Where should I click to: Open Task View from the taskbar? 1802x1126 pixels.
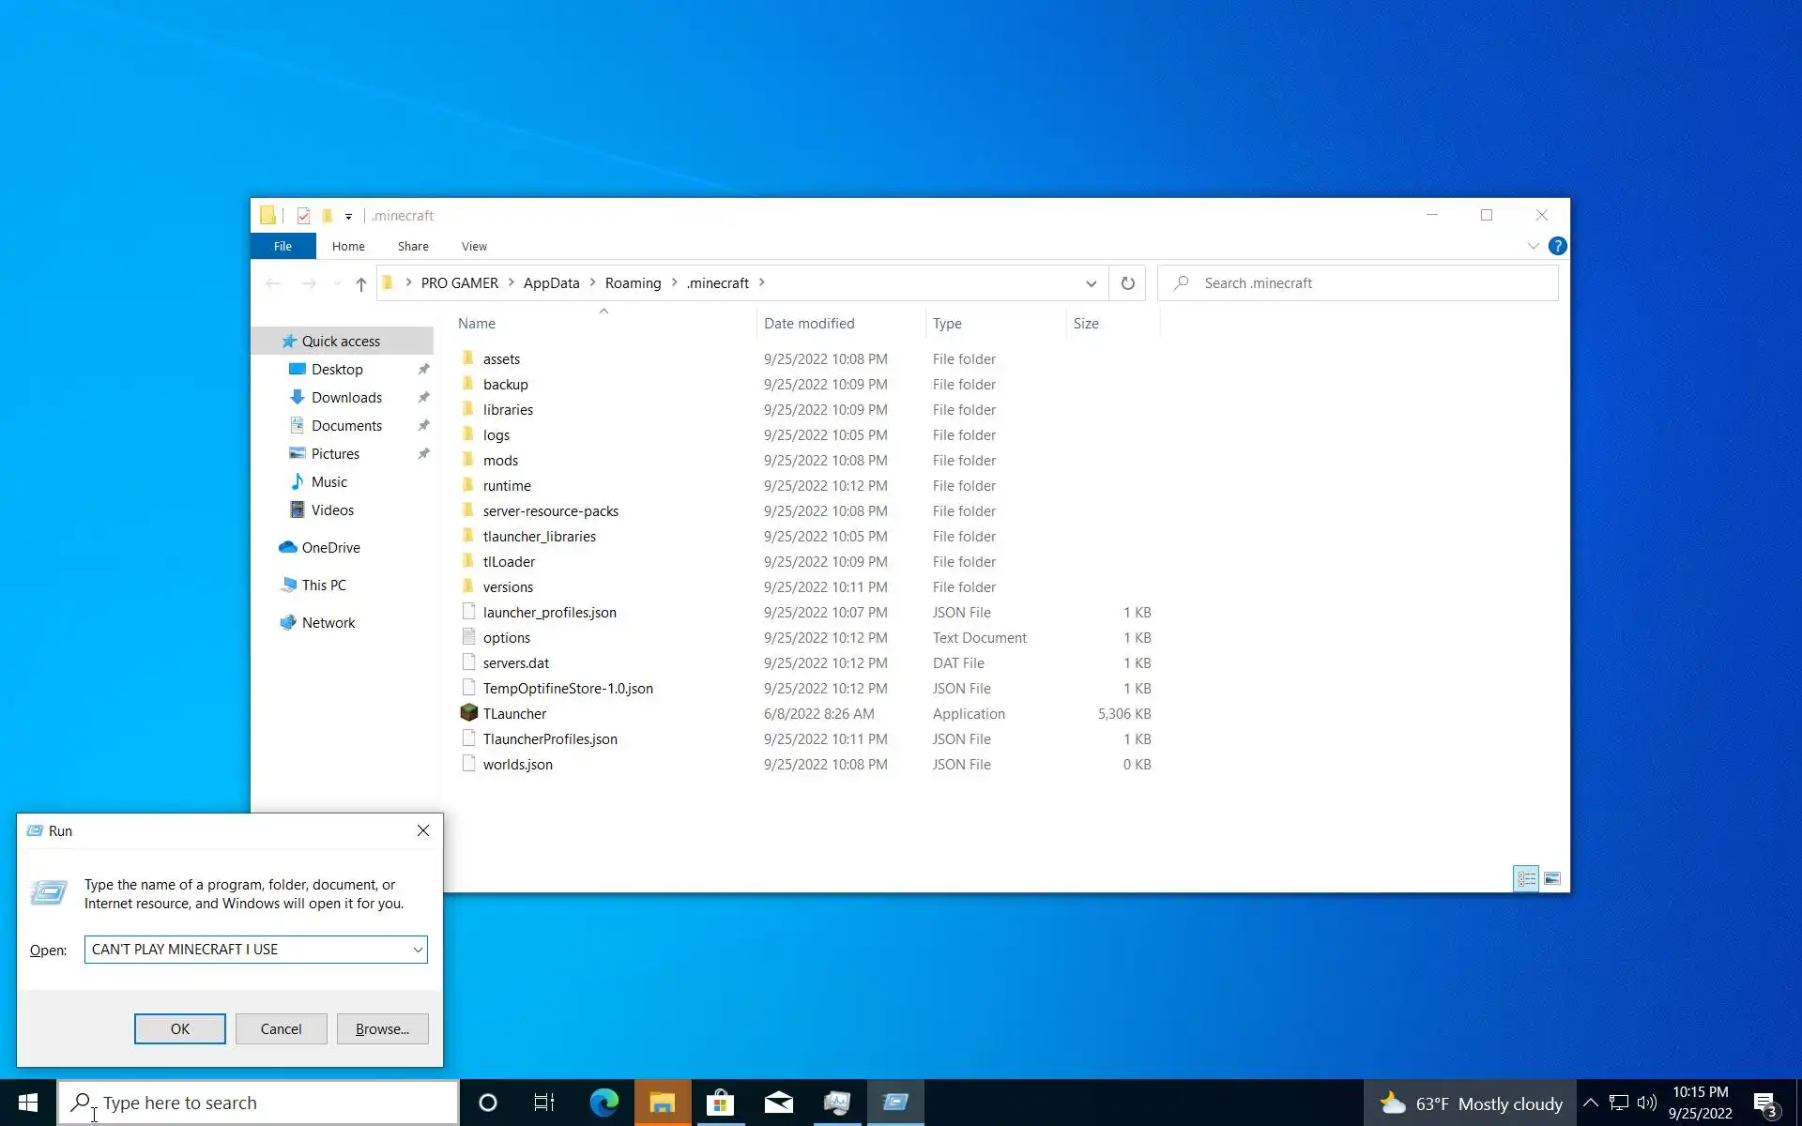point(544,1103)
